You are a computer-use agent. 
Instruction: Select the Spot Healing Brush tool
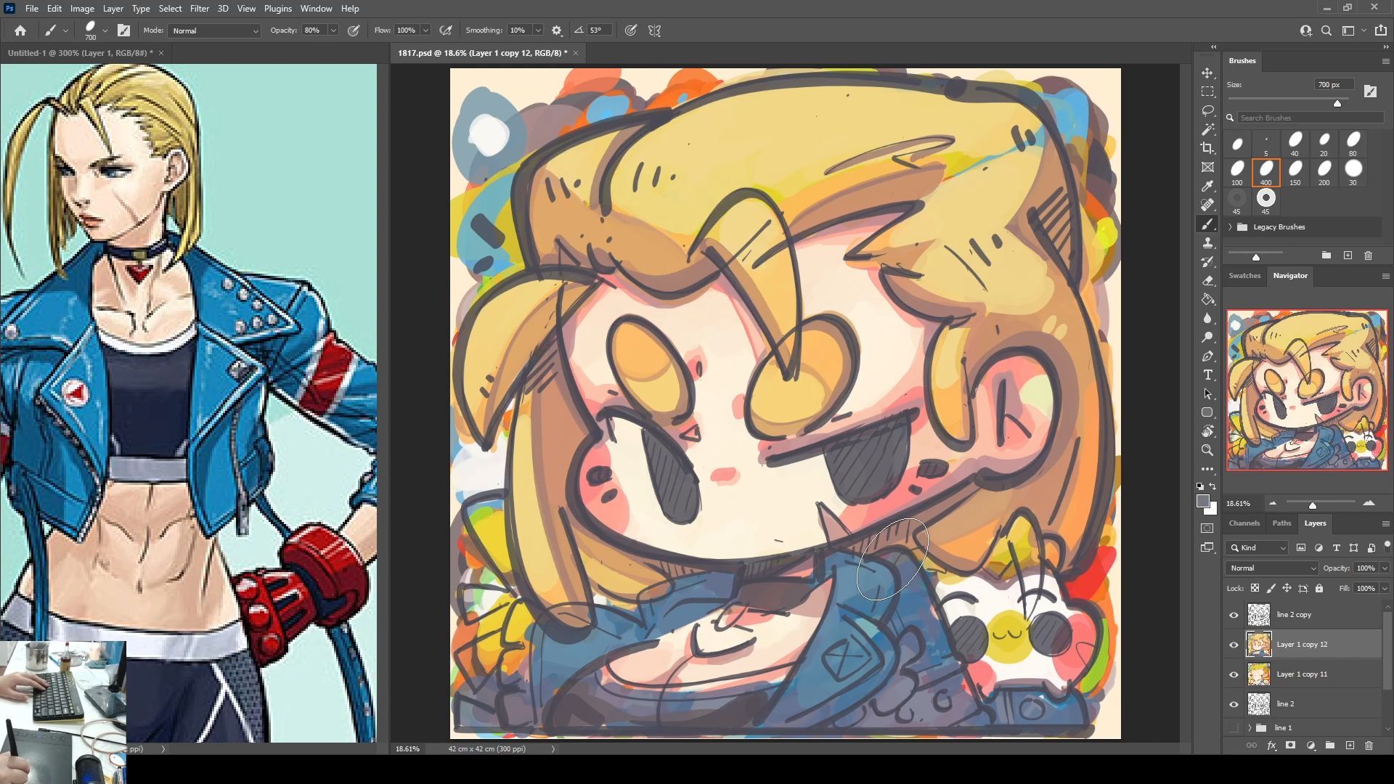pos(1207,205)
